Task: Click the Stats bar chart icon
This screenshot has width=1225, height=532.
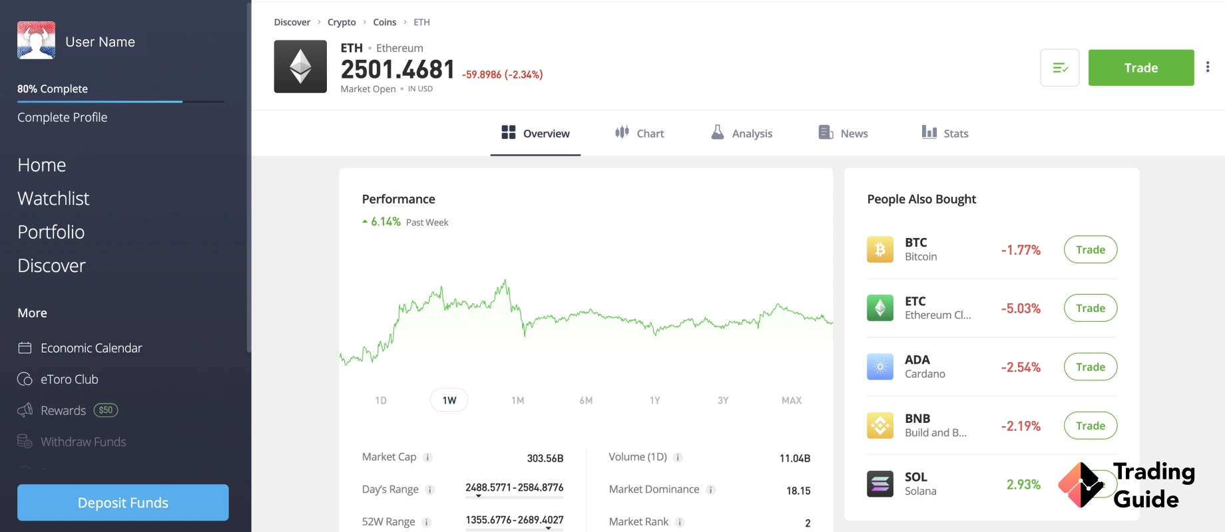Action: (929, 132)
